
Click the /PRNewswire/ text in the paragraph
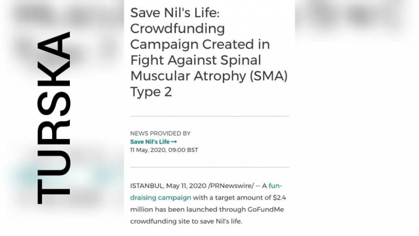click(223, 186)
